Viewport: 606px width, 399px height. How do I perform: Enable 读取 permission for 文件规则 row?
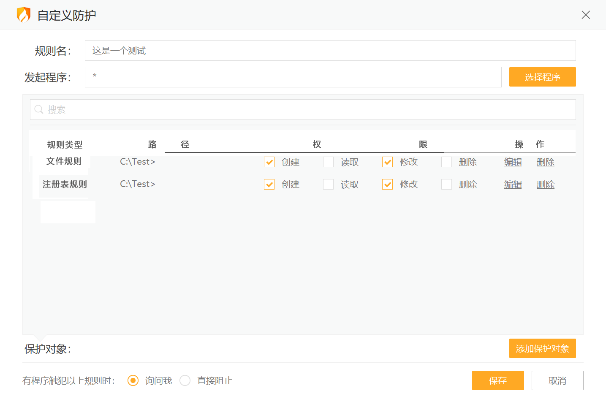tap(328, 162)
